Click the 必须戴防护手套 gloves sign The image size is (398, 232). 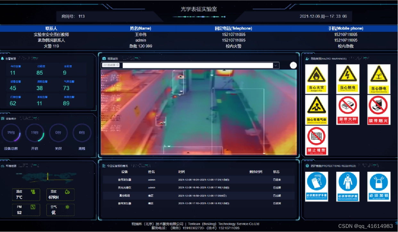[x=317, y=187]
